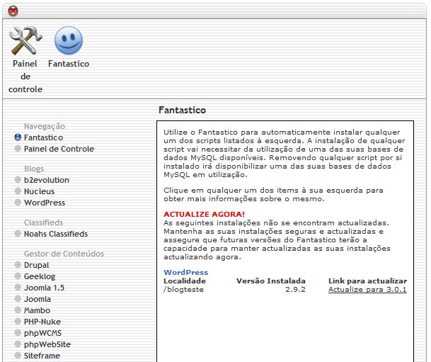This screenshot has width=431, height=362.
Task: Open the Drupal content manager
Action: pyautogui.click(x=36, y=265)
